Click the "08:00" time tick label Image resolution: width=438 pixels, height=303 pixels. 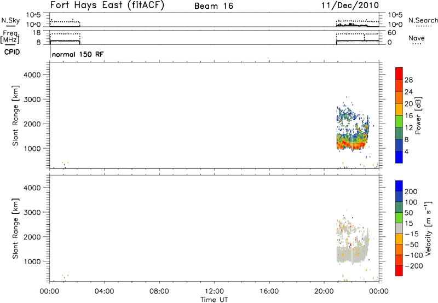click(x=159, y=292)
